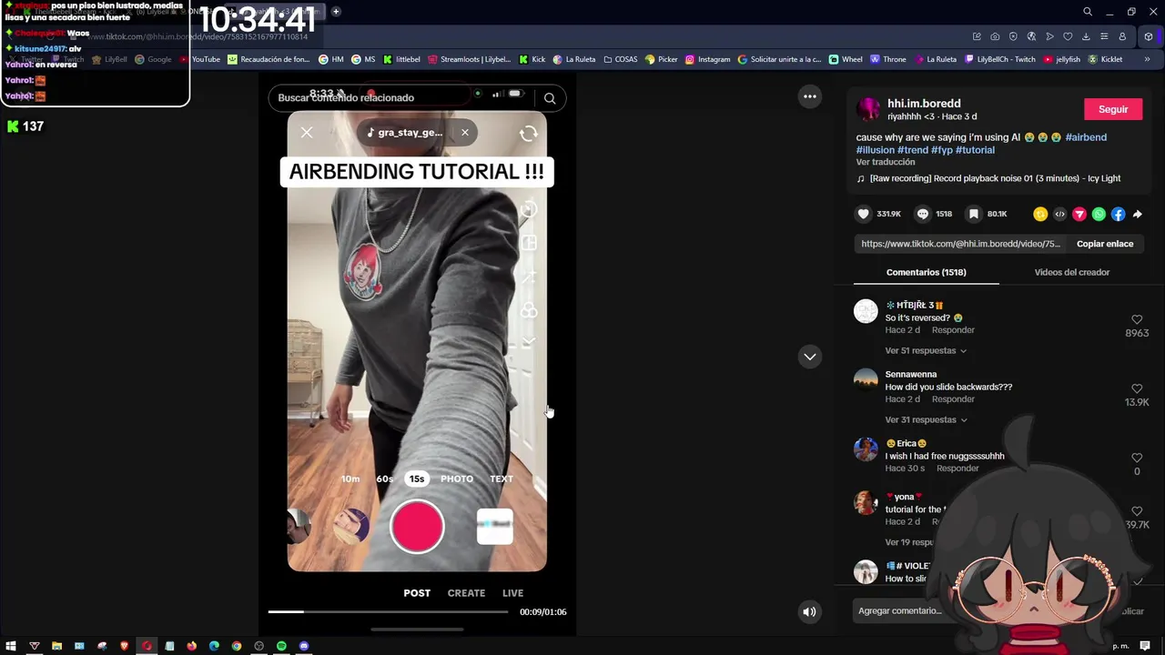Image resolution: width=1165 pixels, height=655 pixels.
Task: Expand 'Ver 31 respuestas' replies
Action: pos(926,419)
